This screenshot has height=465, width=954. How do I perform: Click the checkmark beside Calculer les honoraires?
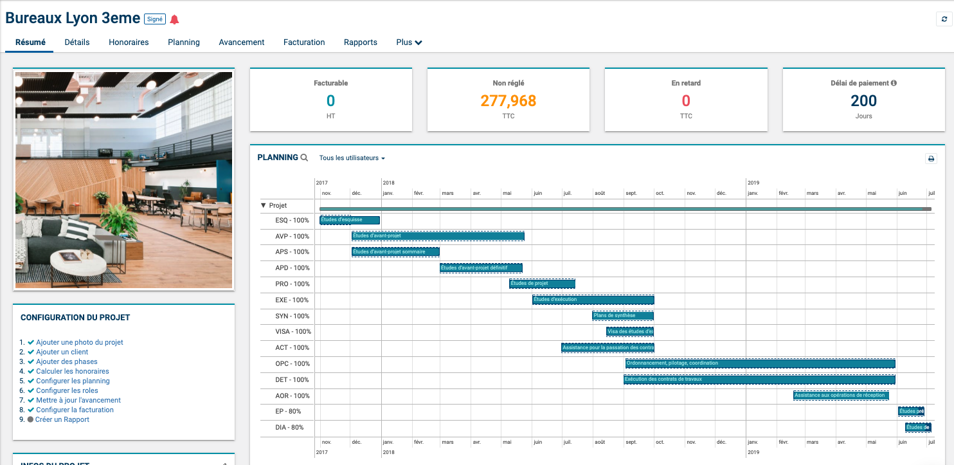[30, 371]
